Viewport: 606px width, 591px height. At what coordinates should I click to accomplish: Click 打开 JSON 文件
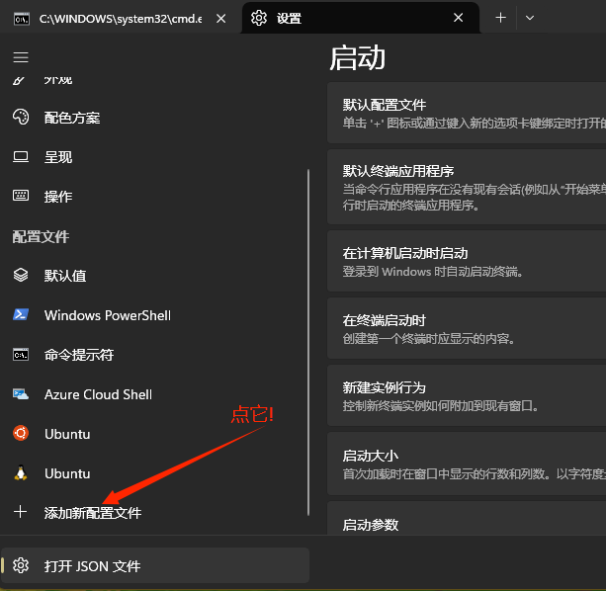point(155,565)
